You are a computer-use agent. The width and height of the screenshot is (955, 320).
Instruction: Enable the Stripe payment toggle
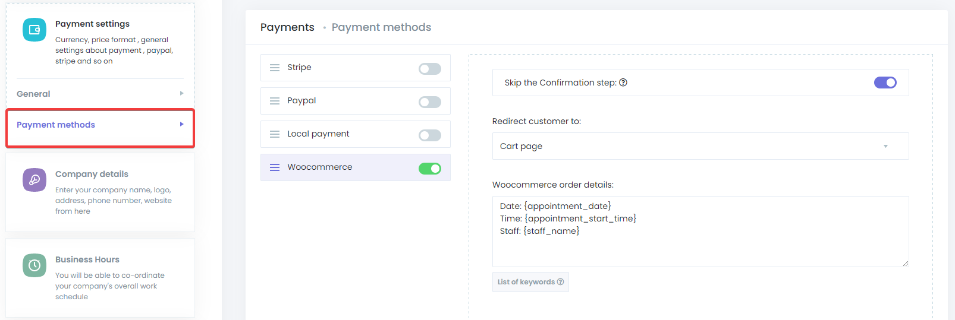[430, 69]
